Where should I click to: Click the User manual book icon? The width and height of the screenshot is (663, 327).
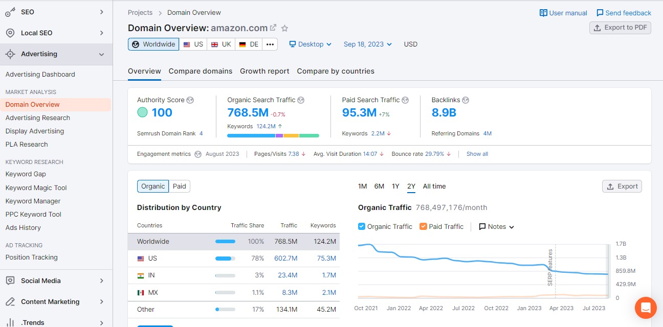[x=543, y=13]
